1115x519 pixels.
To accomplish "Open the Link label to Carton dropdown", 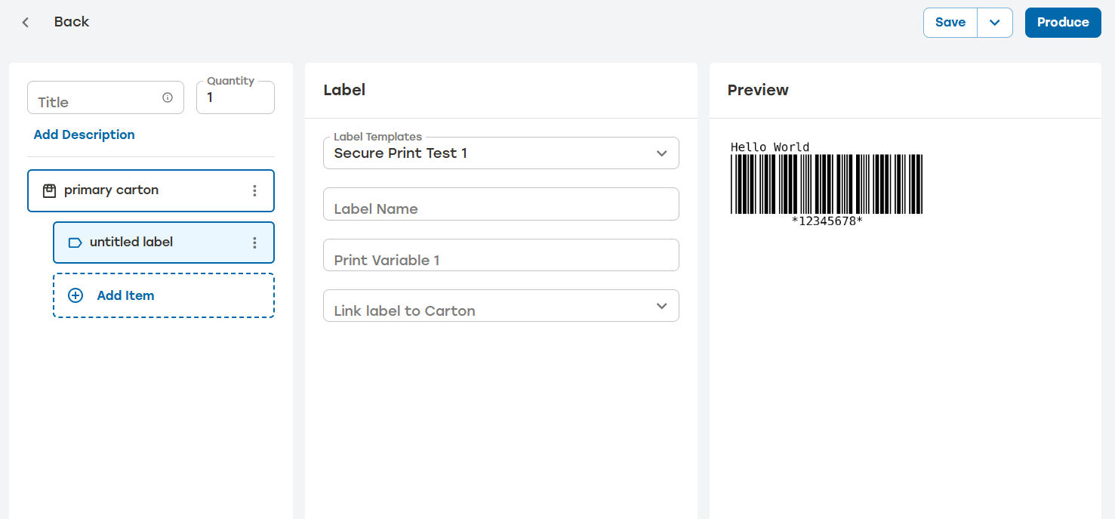I will pos(501,306).
